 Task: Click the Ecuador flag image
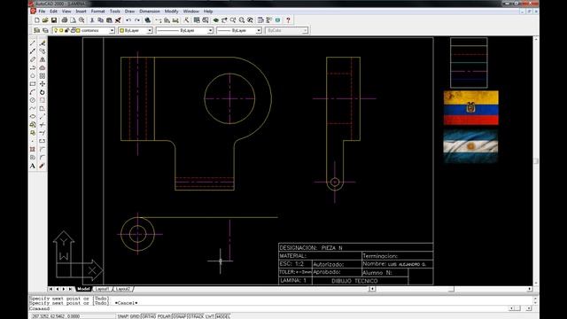(470, 108)
